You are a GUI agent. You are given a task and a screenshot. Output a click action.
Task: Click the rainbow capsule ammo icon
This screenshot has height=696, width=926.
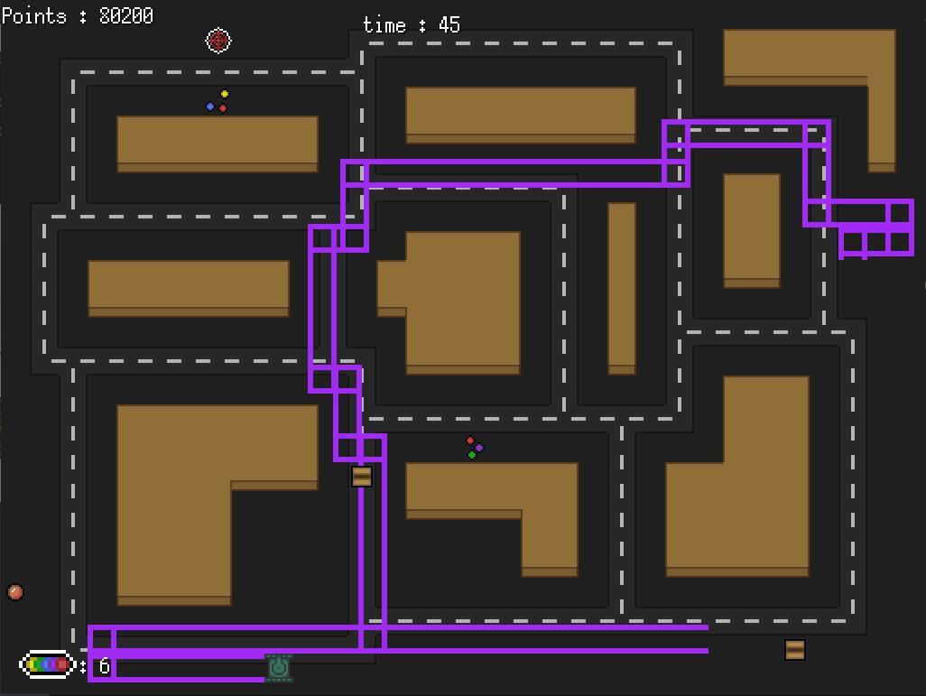click(47, 665)
